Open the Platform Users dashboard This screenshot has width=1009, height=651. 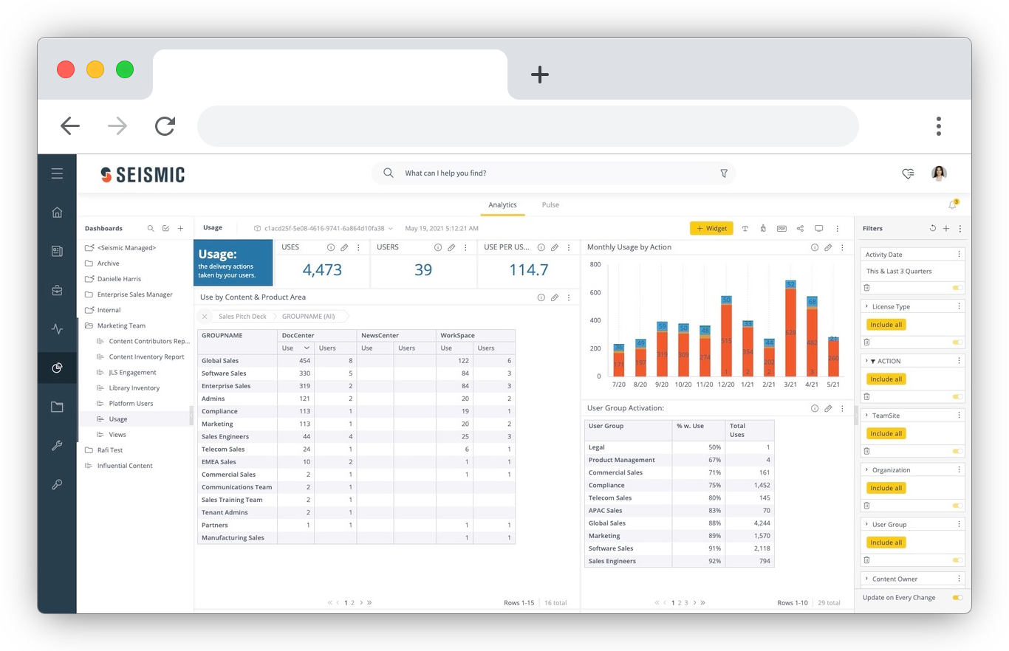click(x=131, y=404)
